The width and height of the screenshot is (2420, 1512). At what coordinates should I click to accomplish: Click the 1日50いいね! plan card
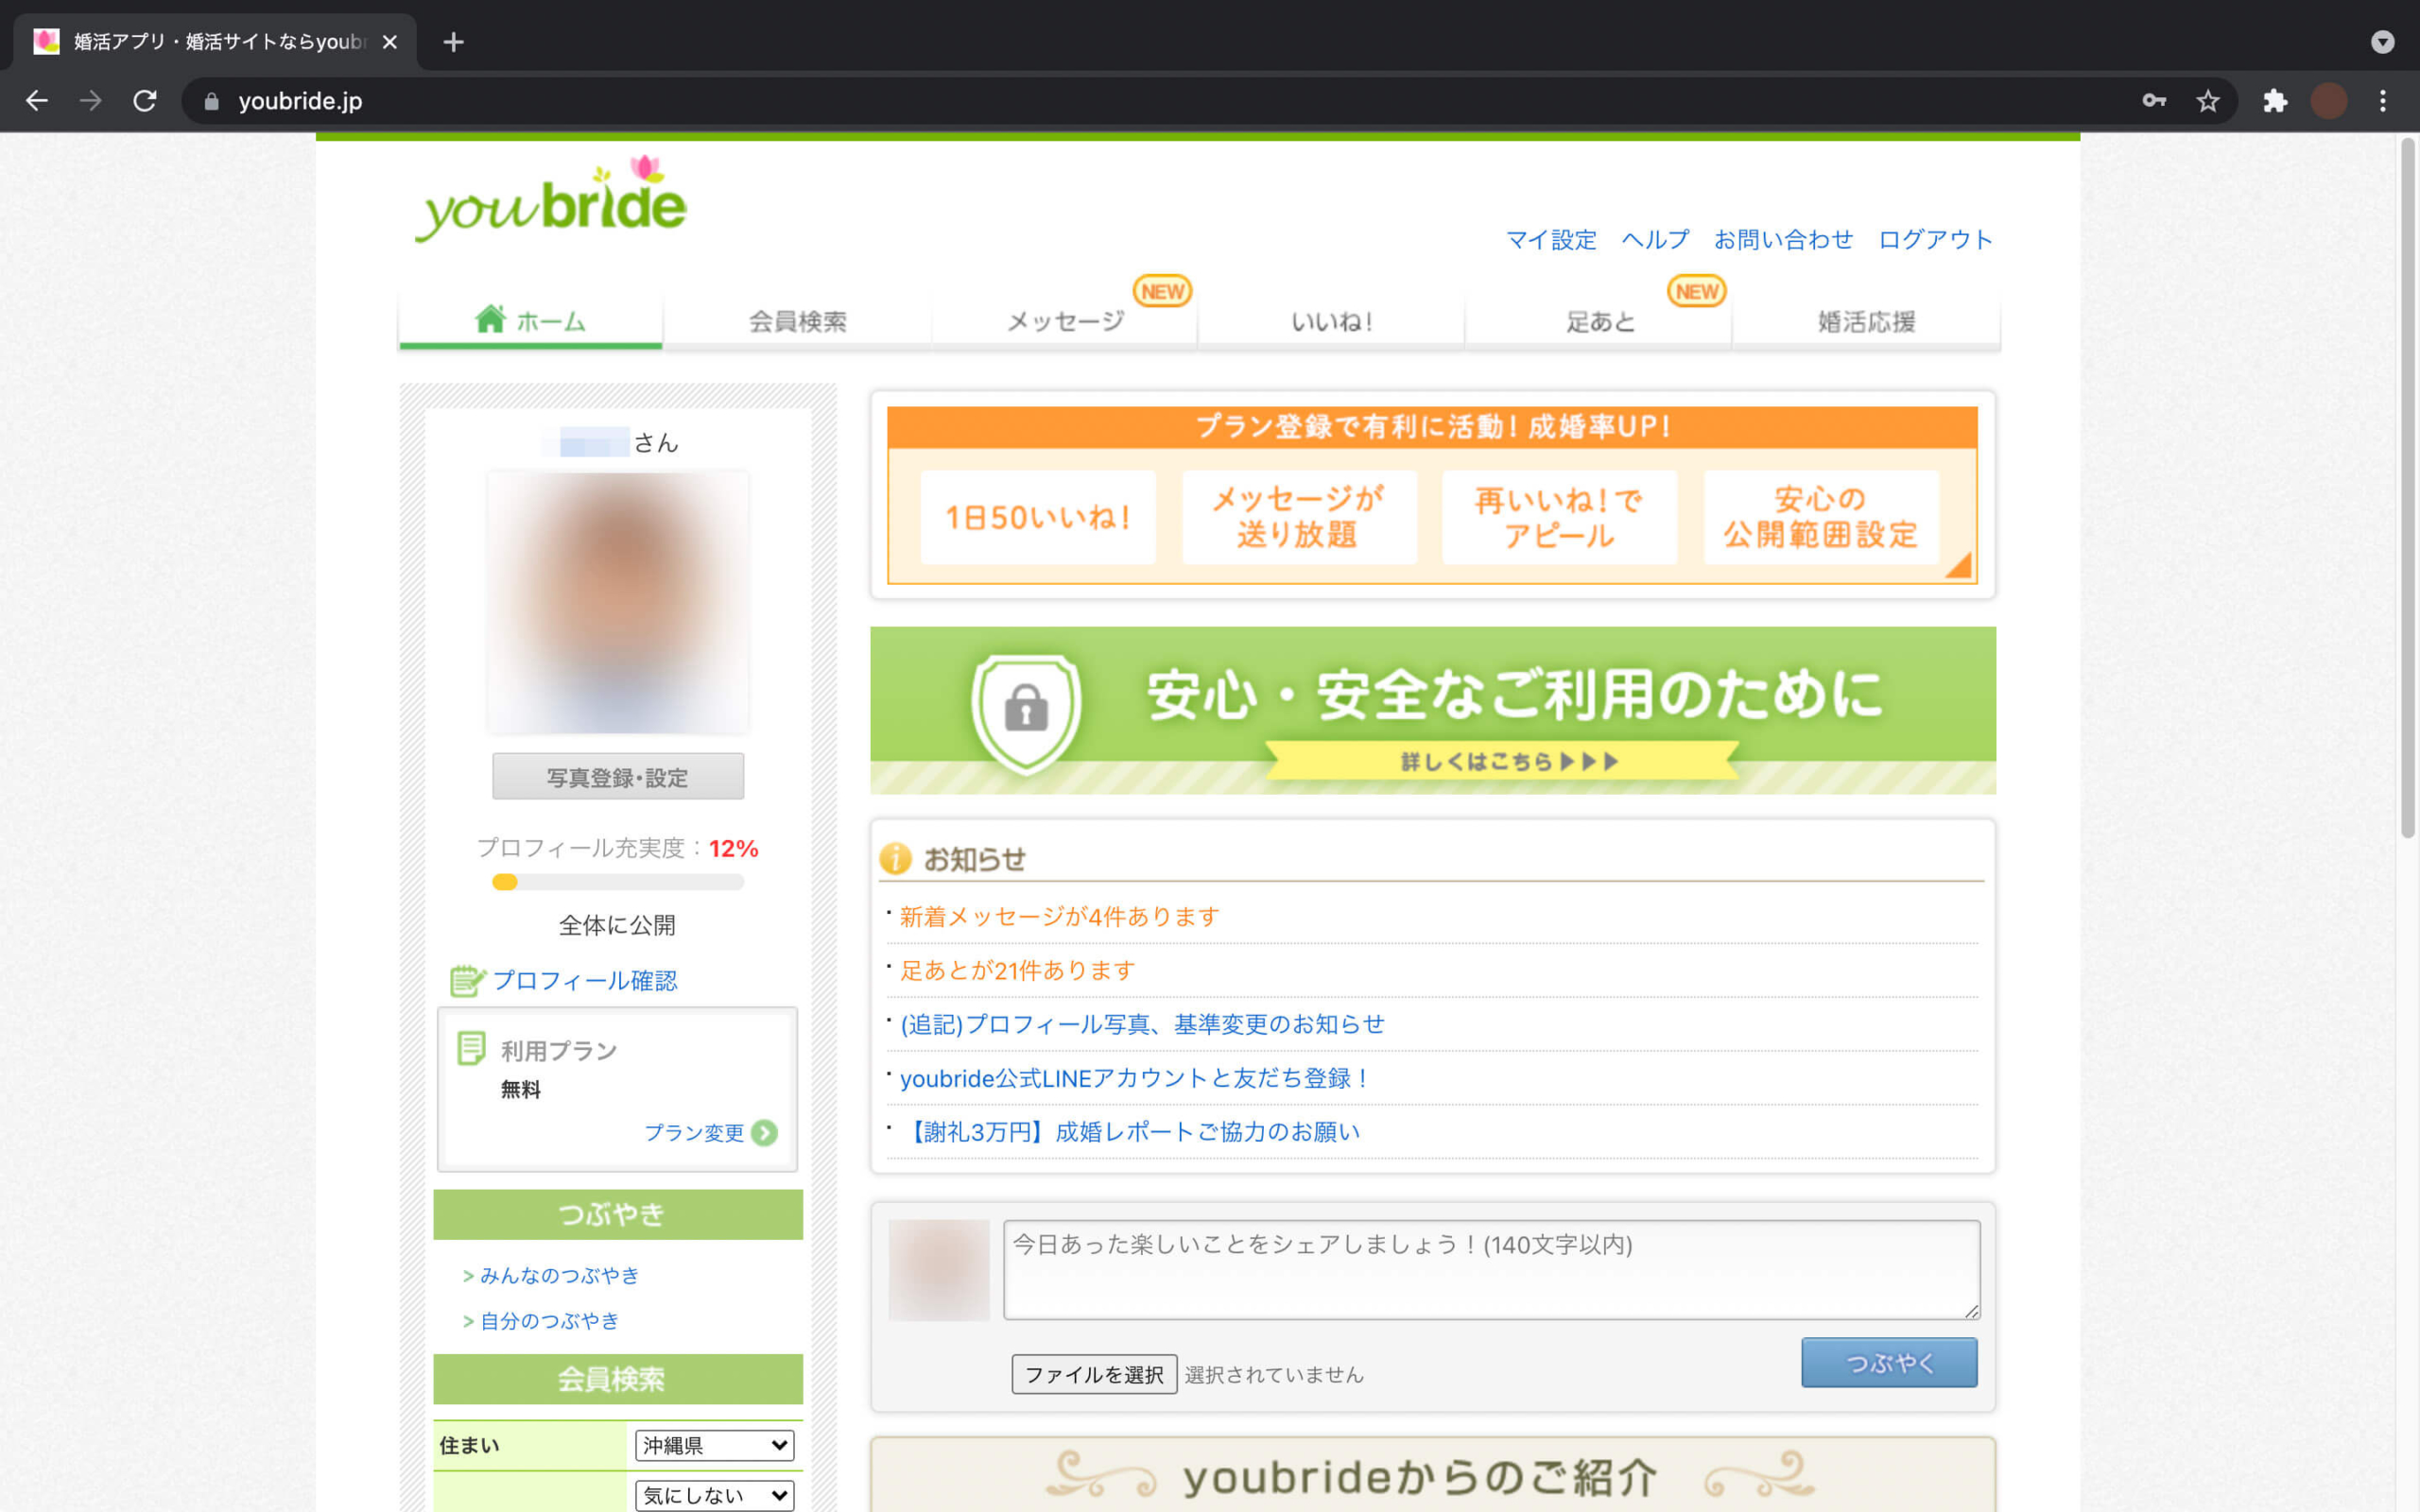point(1038,517)
